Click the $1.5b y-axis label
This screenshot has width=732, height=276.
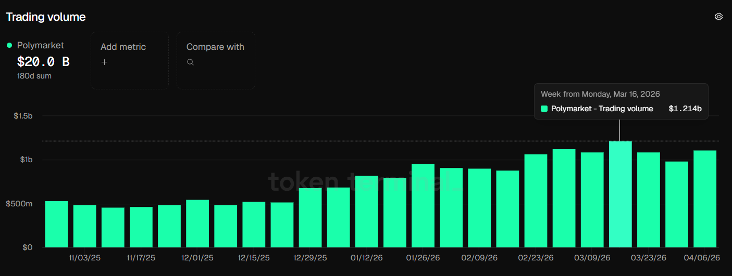coord(23,115)
